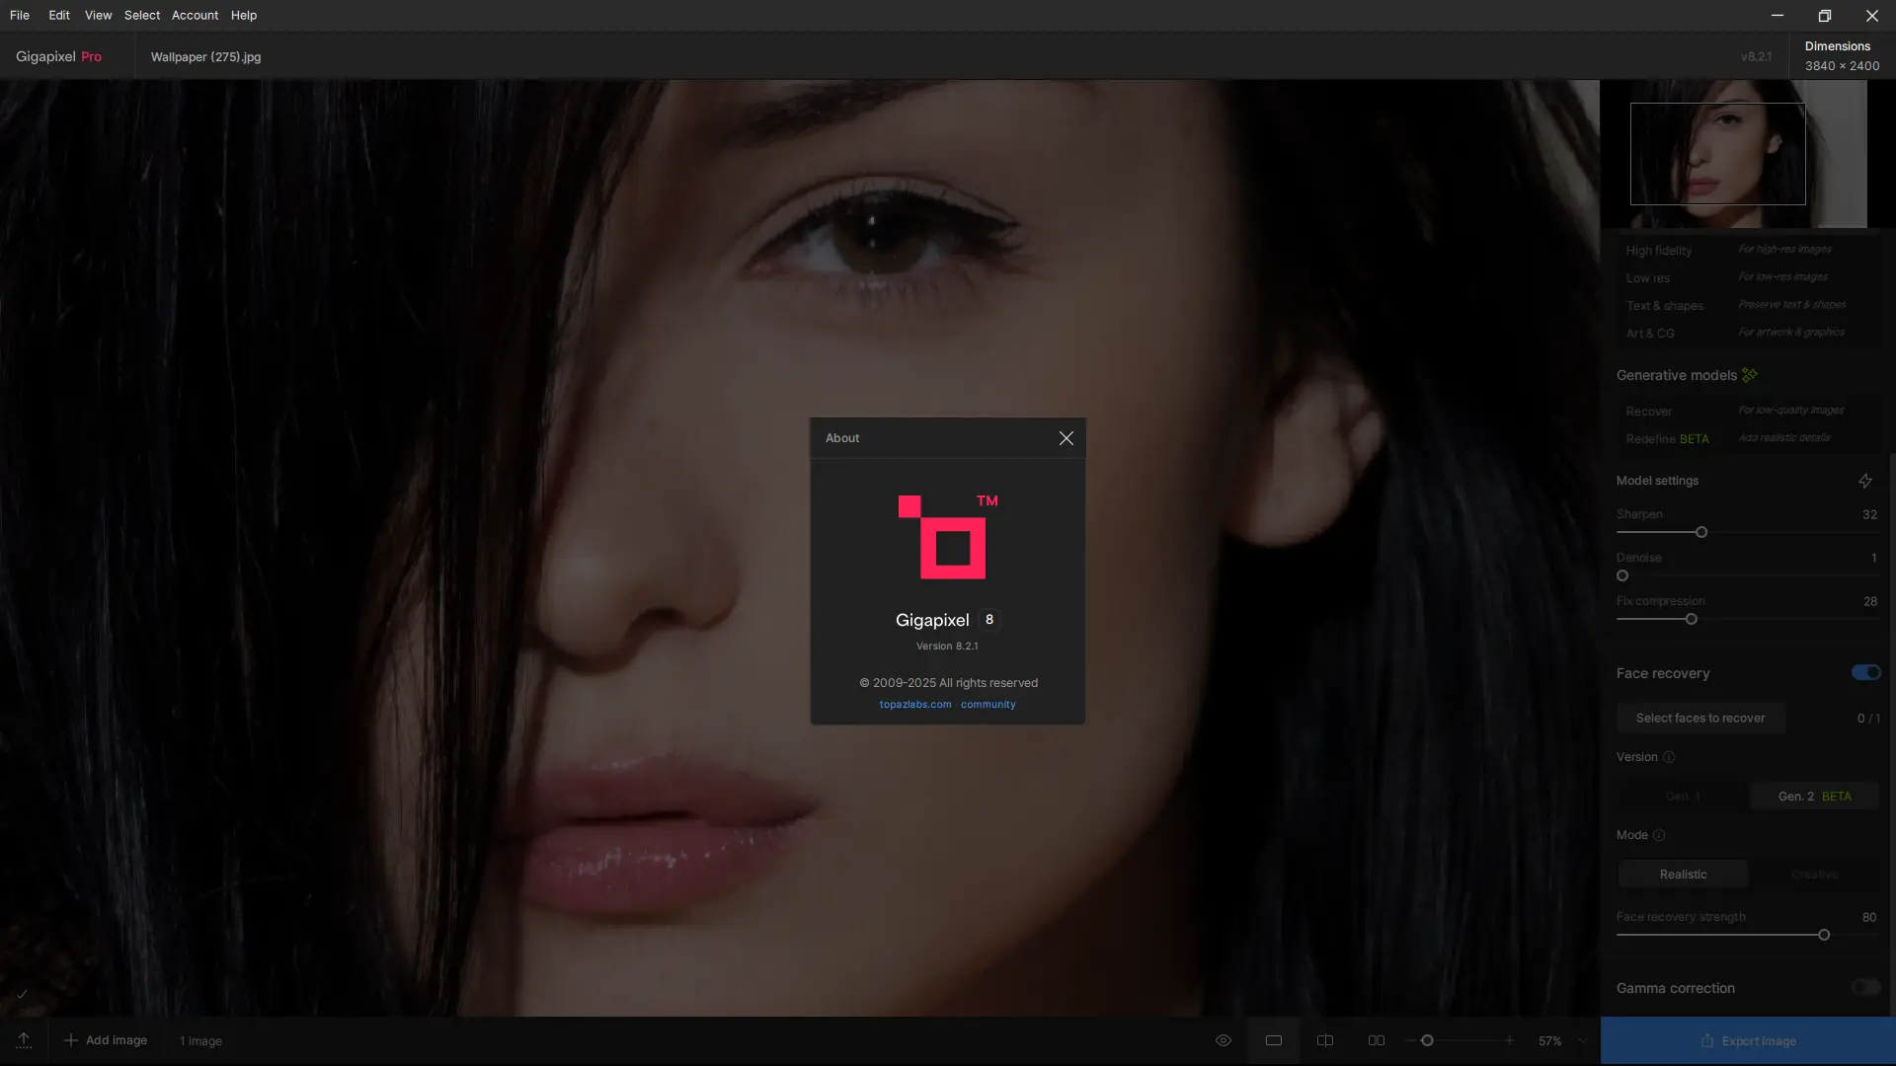Open the topazlabs.com link
Image resolution: width=1896 pixels, height=1066 pixels.
914,705
